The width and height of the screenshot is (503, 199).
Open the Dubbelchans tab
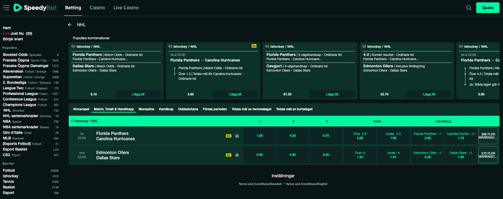click(x=188, y=109)
